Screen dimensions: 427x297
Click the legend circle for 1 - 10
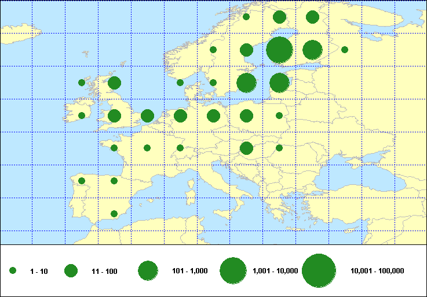pos(13,270)
